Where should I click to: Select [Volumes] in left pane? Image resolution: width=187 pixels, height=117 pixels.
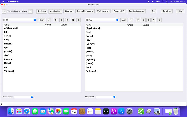(x=8, y=71)
